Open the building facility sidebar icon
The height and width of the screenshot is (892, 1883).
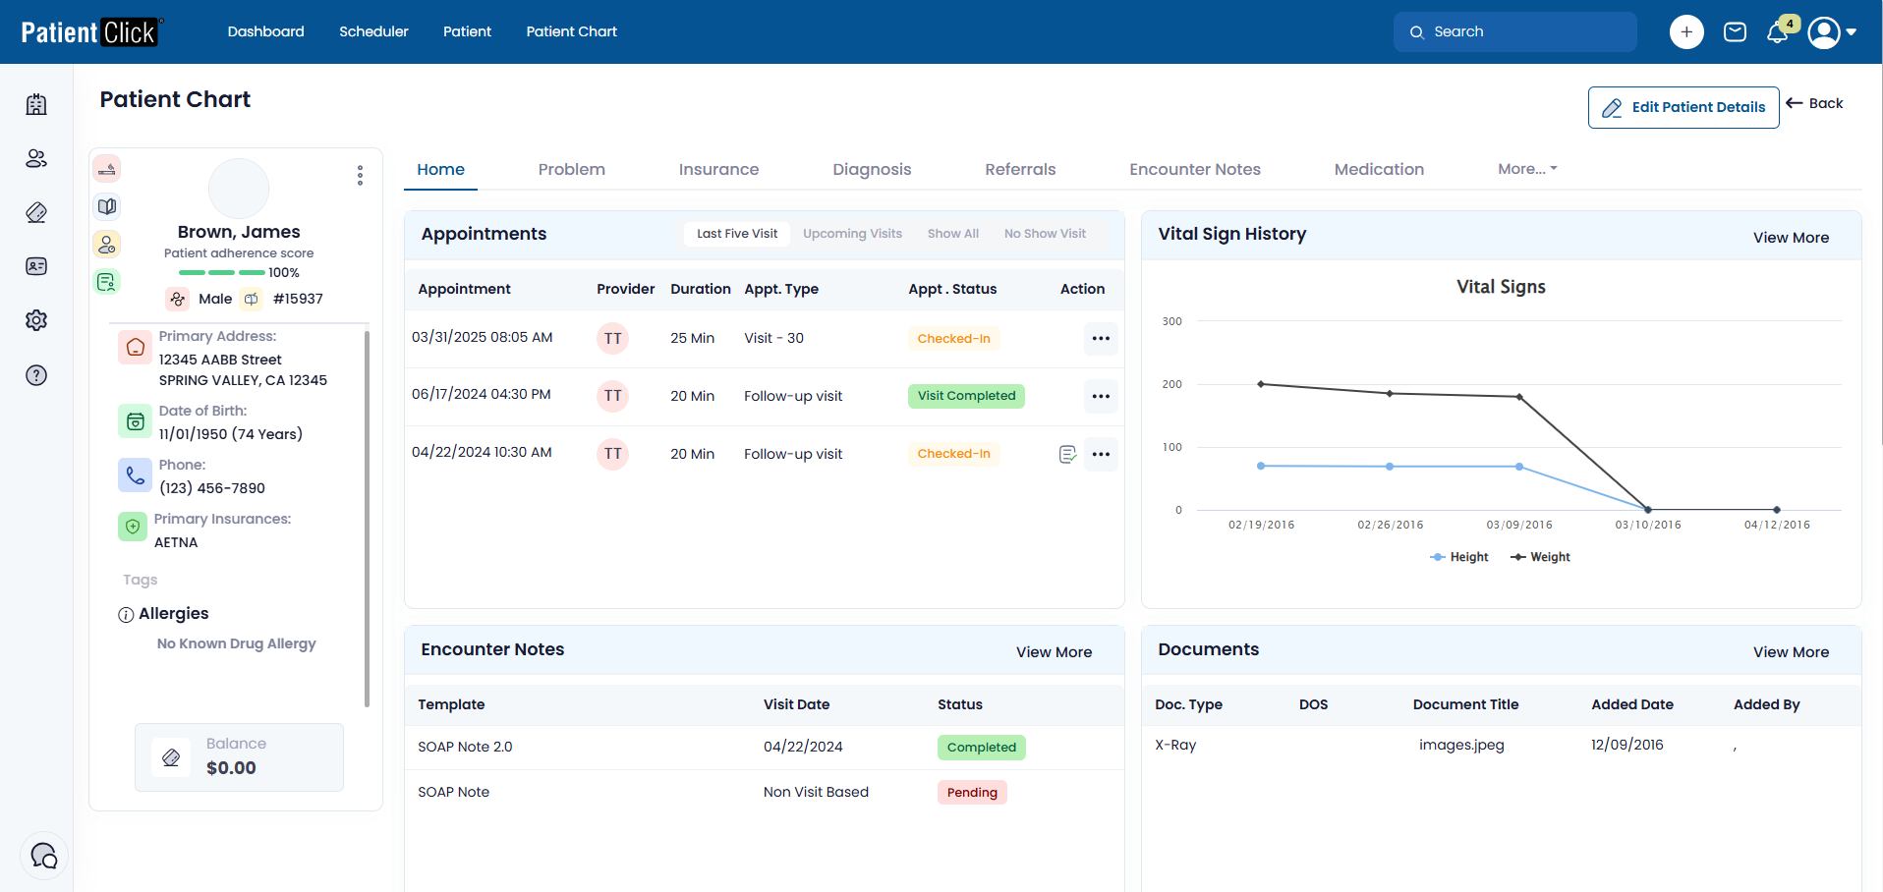36,104
